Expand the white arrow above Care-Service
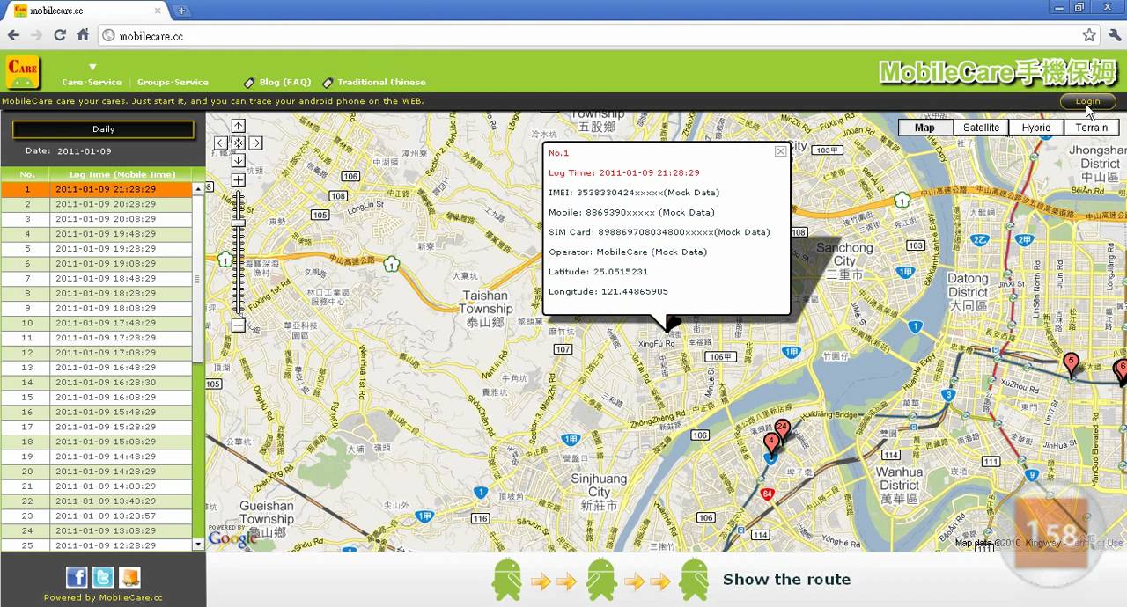 (x=92, y=67)
